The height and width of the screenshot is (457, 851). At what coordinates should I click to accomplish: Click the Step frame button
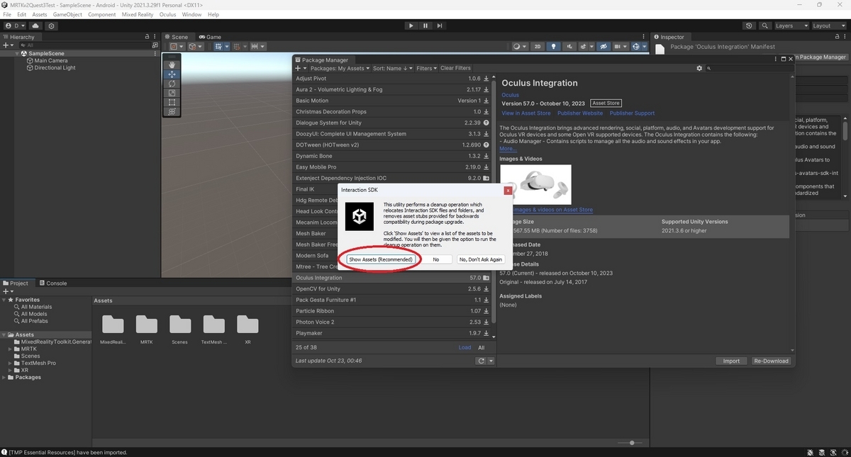440,26
